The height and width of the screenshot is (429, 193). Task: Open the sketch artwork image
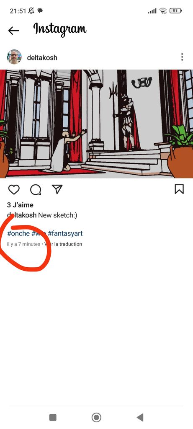pos(96,124)
